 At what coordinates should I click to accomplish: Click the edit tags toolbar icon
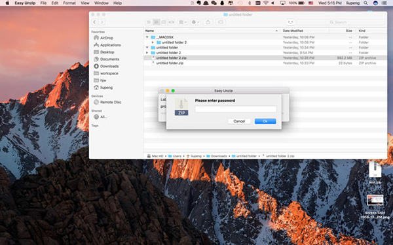[221, 22]
